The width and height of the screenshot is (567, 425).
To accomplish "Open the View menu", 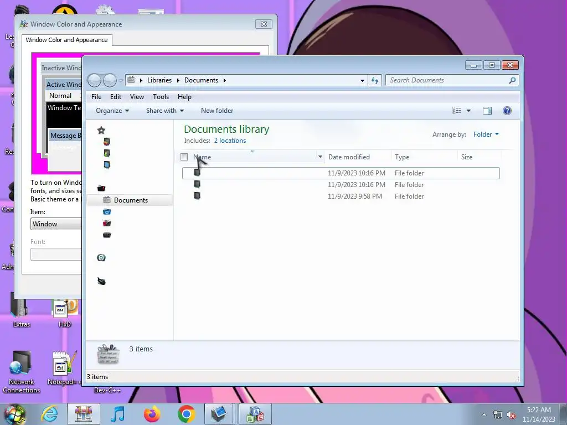I will tap(137, 97).
